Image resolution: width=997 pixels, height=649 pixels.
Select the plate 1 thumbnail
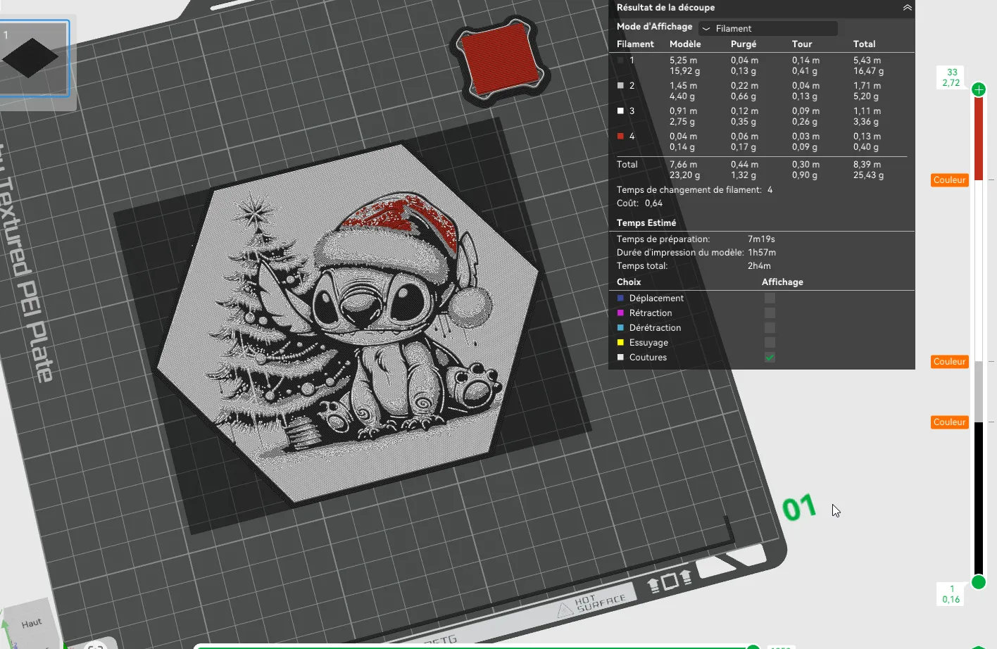(34, 58)
